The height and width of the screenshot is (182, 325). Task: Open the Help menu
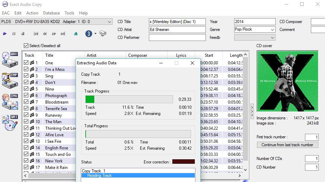coord(83,13)
